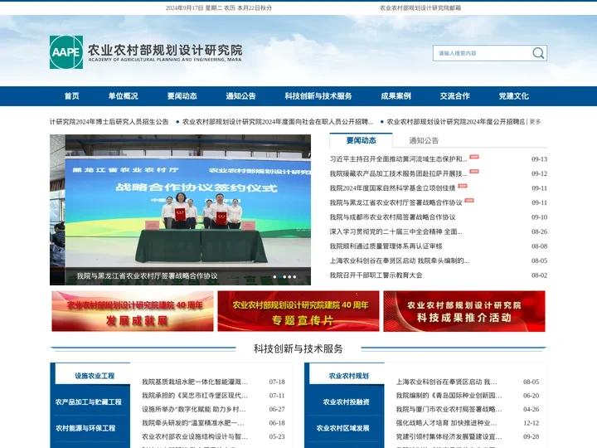Viewport: 597px width, 448px height.
Task: Switch to the 要闻动态 news tab
Action: coord(361,140)
